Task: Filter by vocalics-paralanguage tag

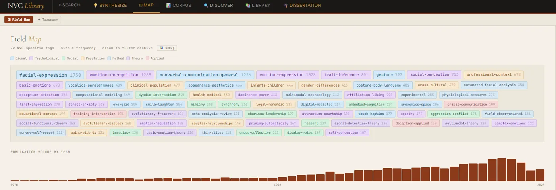Action: (95, 85)
